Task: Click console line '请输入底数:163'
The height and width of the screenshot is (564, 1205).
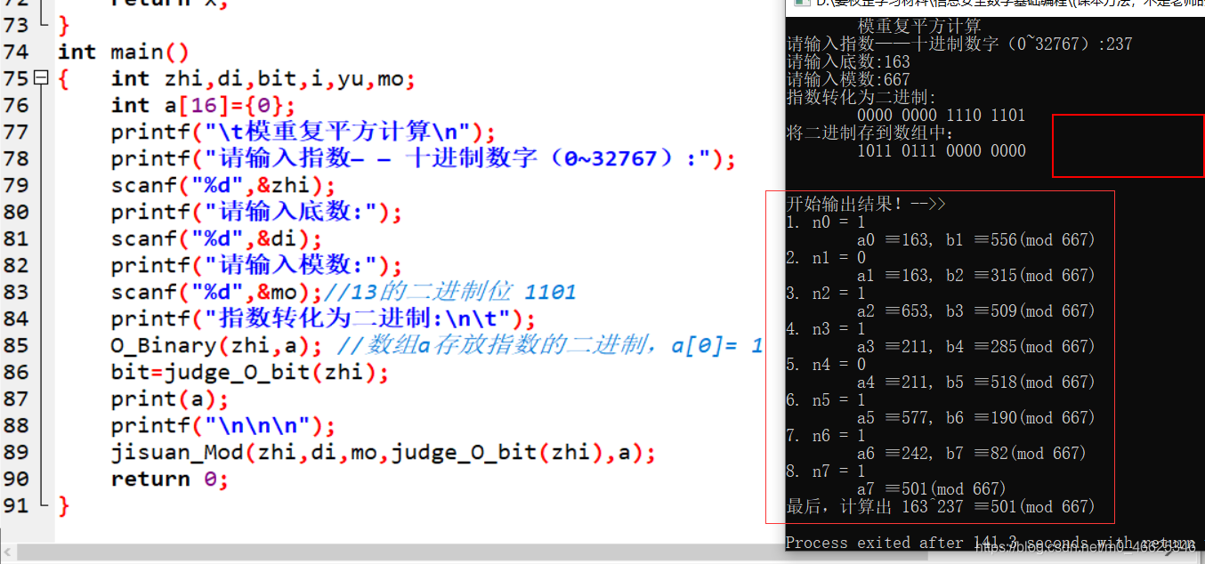Action: (x=848, y=61)
